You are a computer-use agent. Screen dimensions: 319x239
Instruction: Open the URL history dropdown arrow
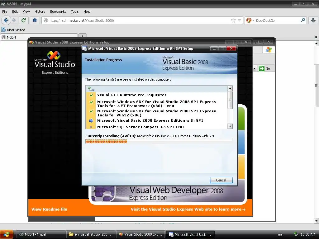click(240, 20)
